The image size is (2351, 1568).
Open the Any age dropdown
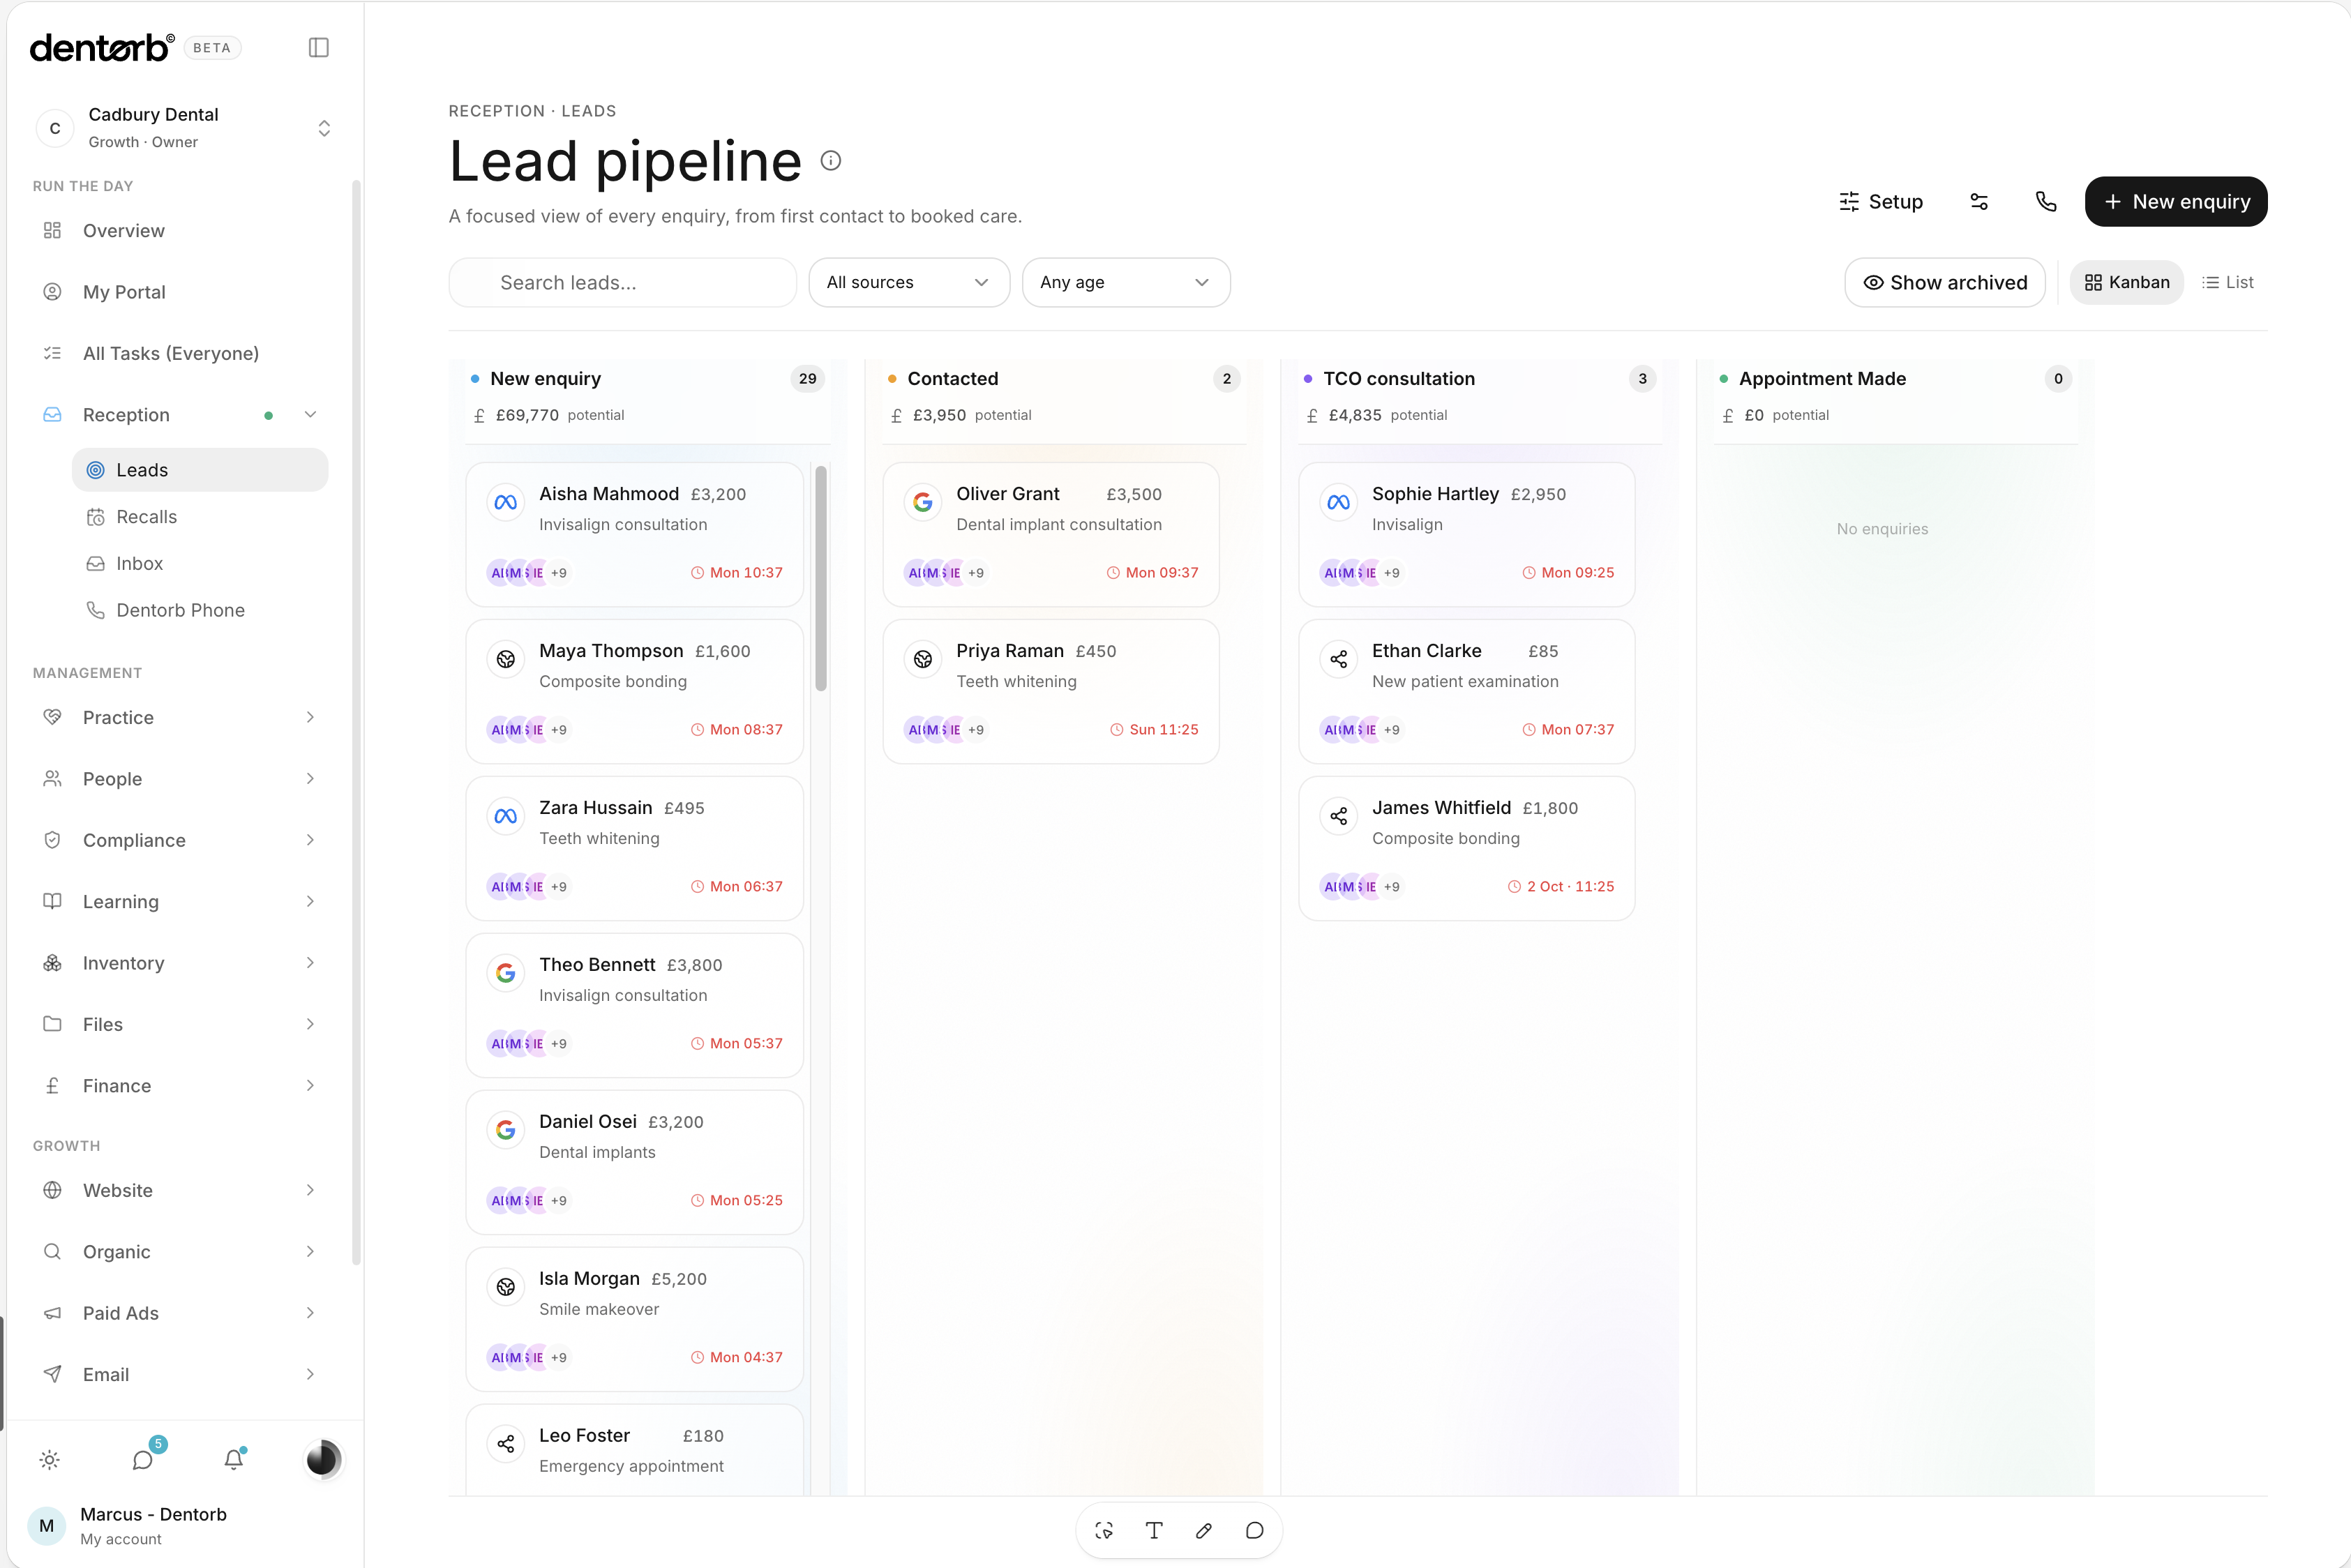click(1125, 282)
